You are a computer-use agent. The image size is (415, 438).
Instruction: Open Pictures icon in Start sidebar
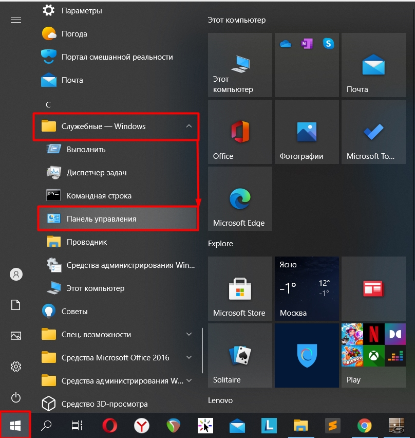coord(15,336)
